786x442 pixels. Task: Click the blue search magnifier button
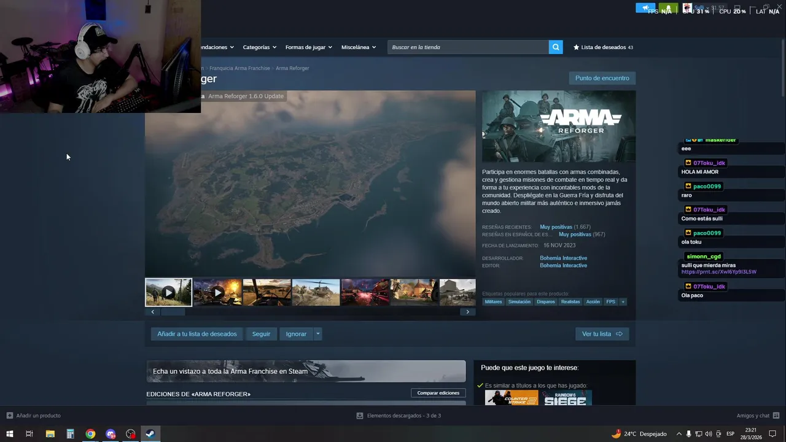(x=556, y=47)
